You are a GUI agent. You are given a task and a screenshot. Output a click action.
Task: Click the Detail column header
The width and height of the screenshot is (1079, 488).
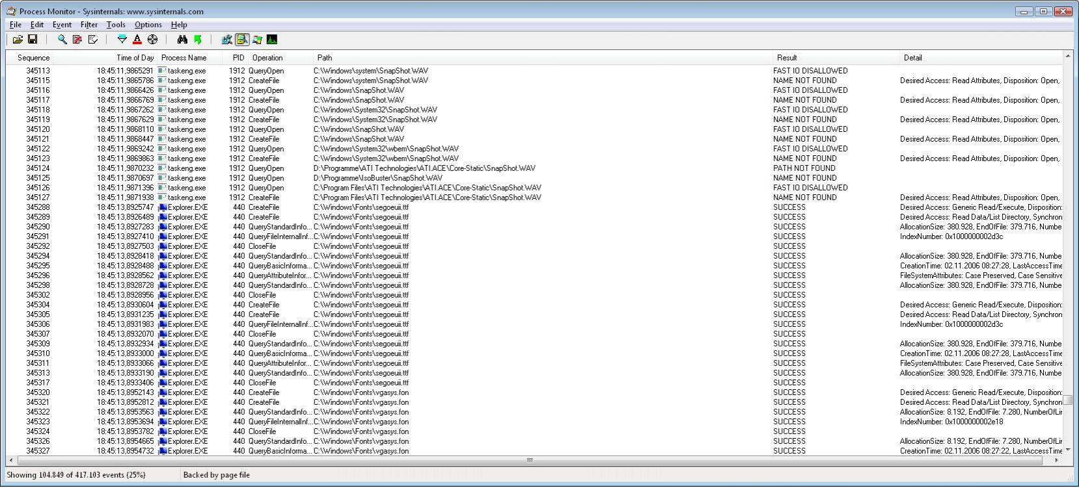click(981, 58)
